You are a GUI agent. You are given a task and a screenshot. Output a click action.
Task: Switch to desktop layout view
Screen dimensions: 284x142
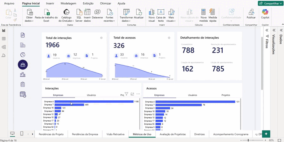pyautogui.click(x=12, y=134)
